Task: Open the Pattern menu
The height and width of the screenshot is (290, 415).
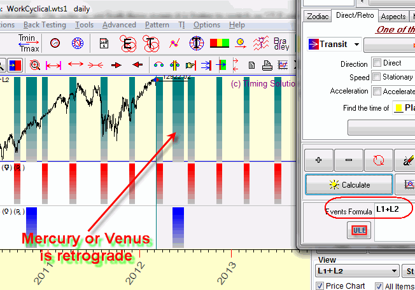Action: click(x=157, y=25)
